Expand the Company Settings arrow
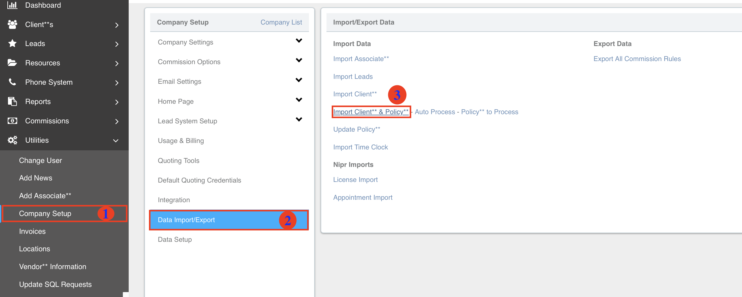The image size is (742, 297). coord(299,40)
